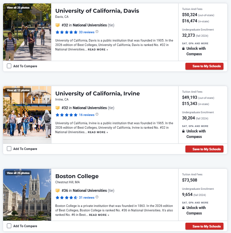Expand READ MORE for Boston College description

tap(99, 215)
